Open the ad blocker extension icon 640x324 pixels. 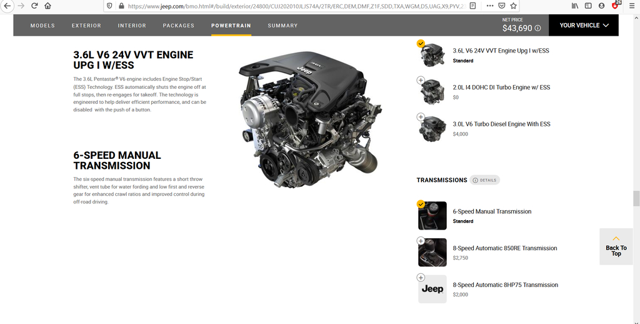pos(615,5)
